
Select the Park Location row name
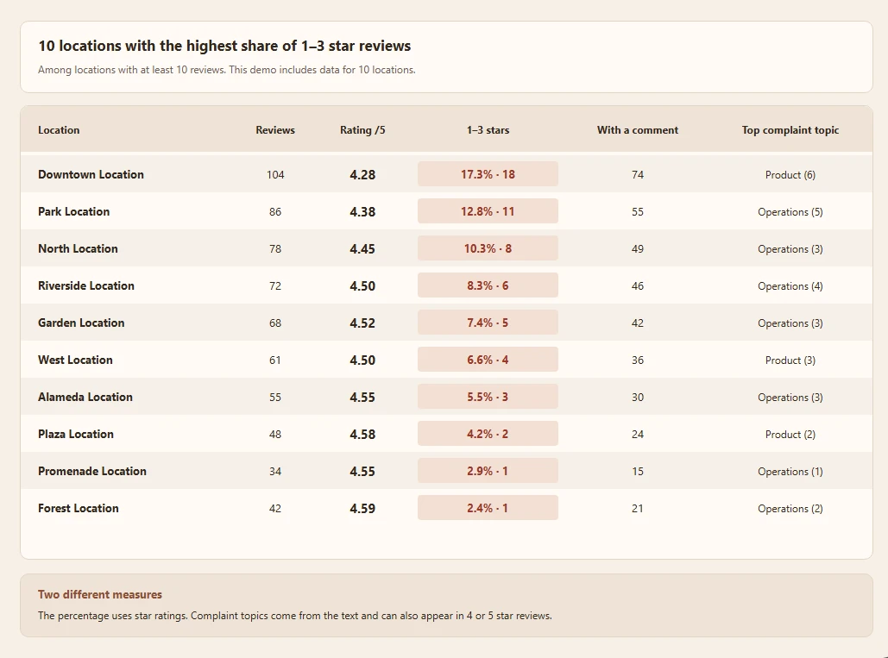point(73,211)
